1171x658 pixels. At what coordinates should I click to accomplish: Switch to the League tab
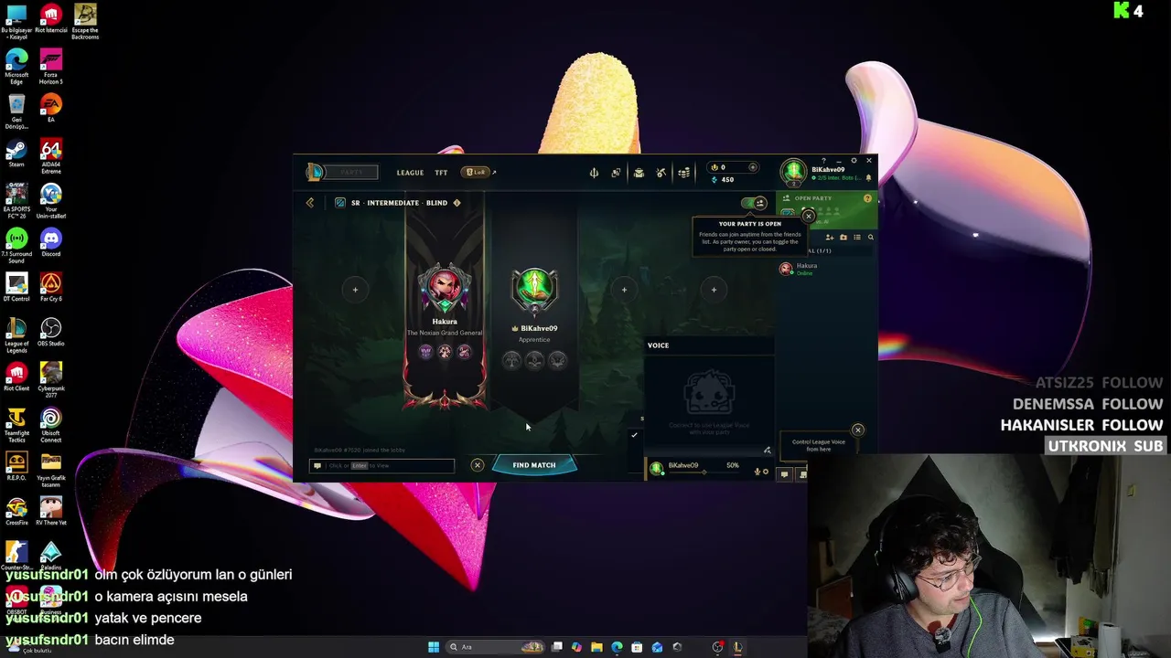point(410,173)
